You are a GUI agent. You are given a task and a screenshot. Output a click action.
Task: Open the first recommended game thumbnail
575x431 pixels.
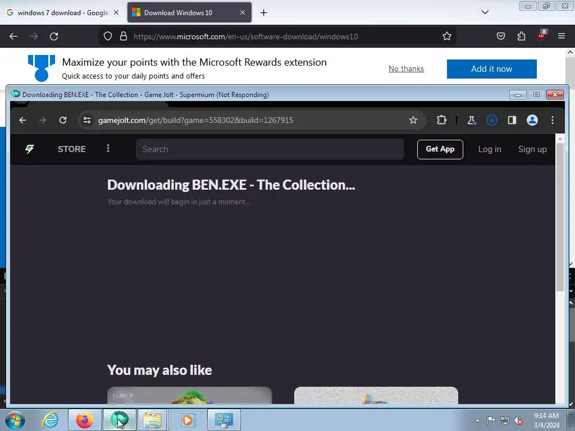[x=189, y=396]
